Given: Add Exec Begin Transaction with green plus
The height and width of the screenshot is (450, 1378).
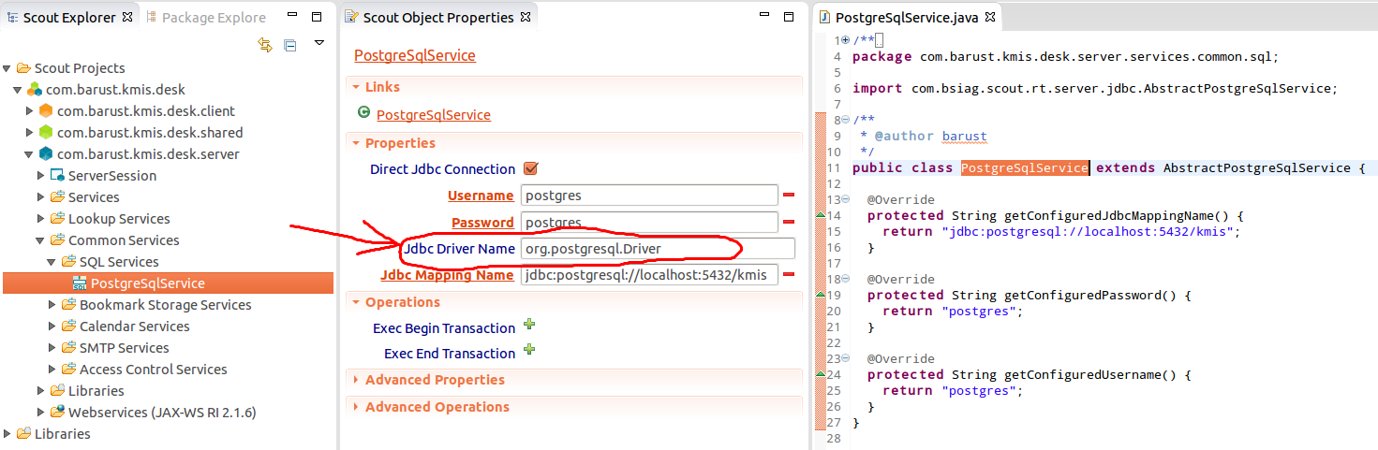Looking at the screenshot, I should [529, 325].
